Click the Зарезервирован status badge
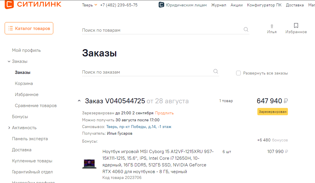 [272, 112]
